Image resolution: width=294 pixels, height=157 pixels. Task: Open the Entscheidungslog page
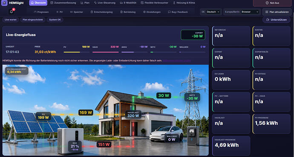click(101, 12)
